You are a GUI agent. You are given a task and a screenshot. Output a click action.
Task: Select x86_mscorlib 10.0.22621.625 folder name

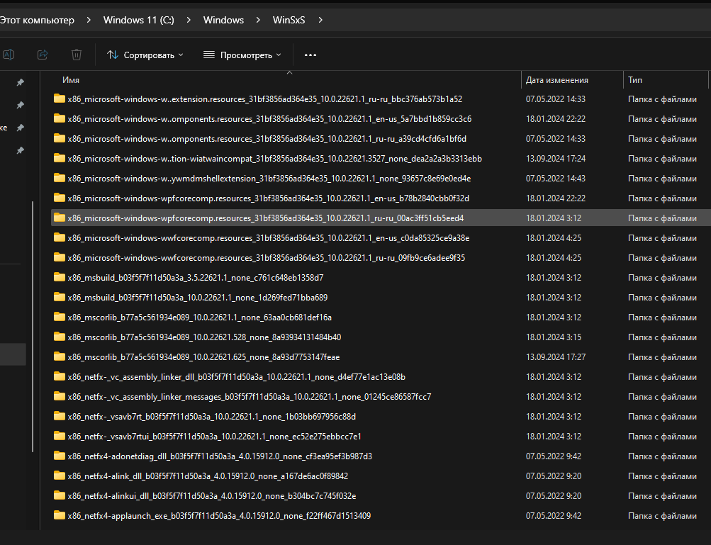click(203, 357)
